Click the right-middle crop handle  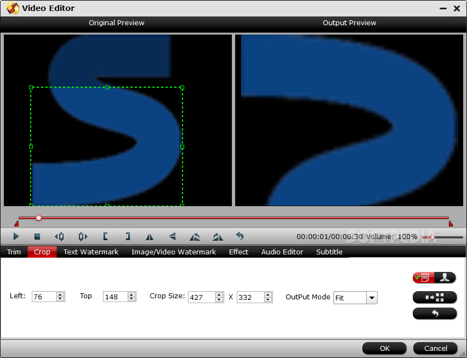(183, 146)
